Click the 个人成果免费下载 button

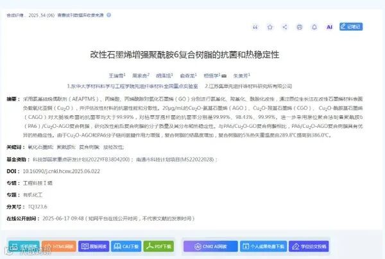click(x=263, y=246)
